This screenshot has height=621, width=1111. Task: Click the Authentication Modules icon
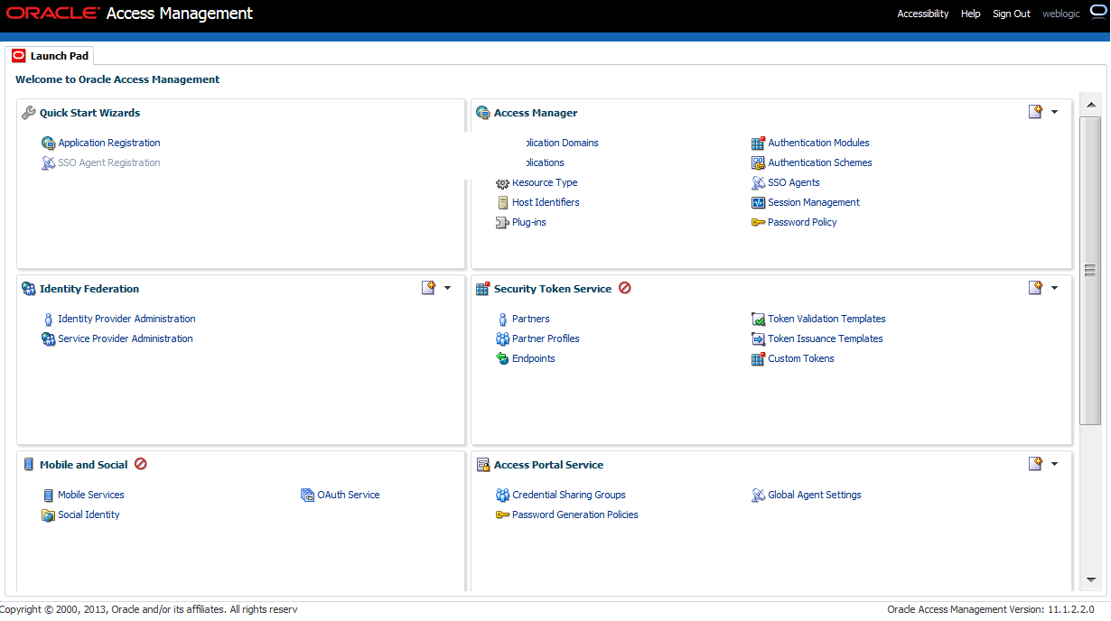759,144
